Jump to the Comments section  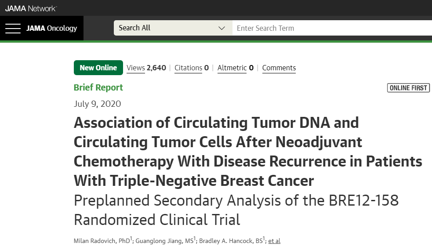279,68
